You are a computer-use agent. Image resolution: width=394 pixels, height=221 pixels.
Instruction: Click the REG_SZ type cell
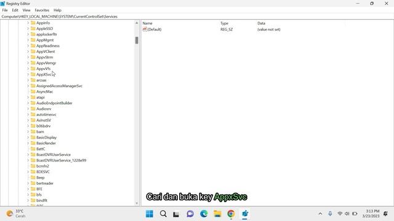227,29
